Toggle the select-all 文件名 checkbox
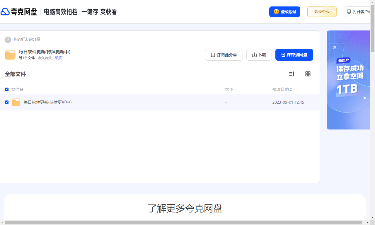375x225 pixels. click(x=7, y=89)
